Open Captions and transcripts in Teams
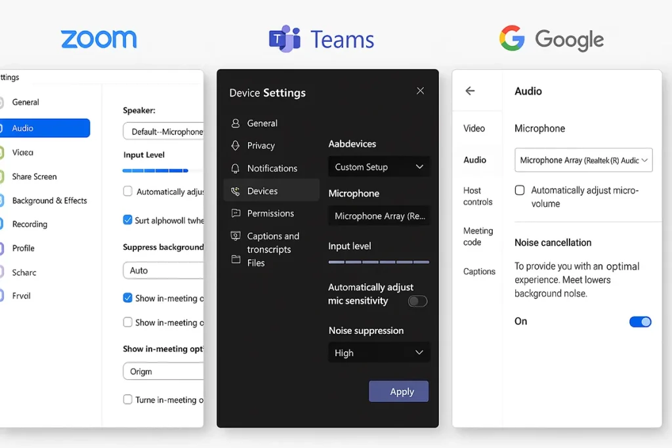Image resolution: width=672 pixels, height=448 pixels. pyautogui.click(x=272, y=243)
